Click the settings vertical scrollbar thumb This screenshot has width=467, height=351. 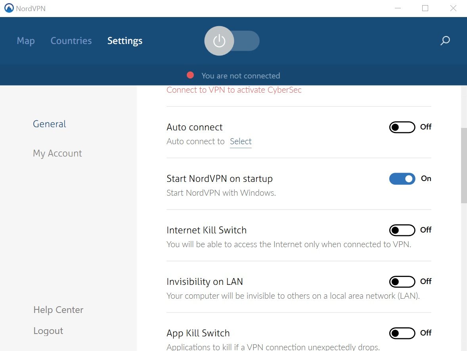point(463,165)
